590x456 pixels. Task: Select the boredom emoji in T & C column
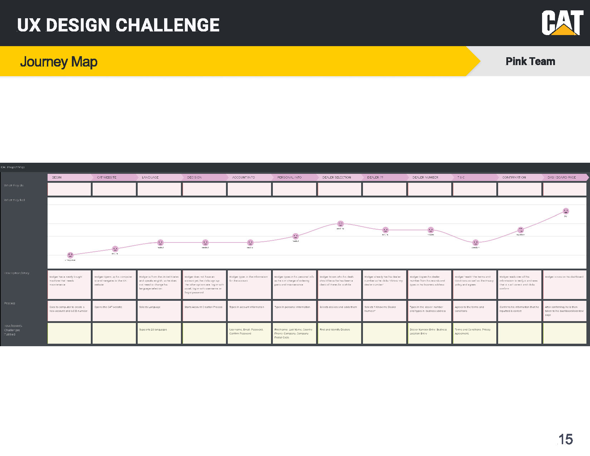click(476, 242)
